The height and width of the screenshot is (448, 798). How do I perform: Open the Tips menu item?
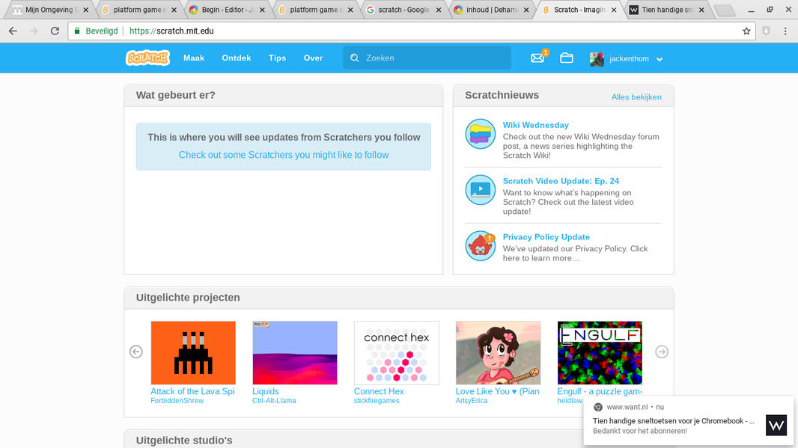point(278,58)
